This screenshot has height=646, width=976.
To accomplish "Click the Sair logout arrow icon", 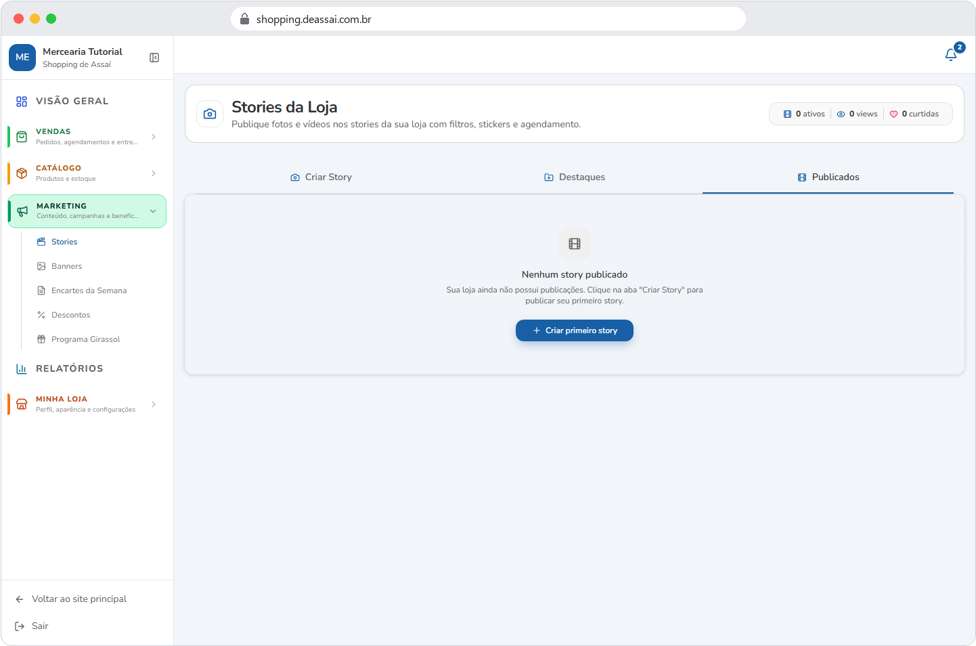I will (x=20, y=626).
